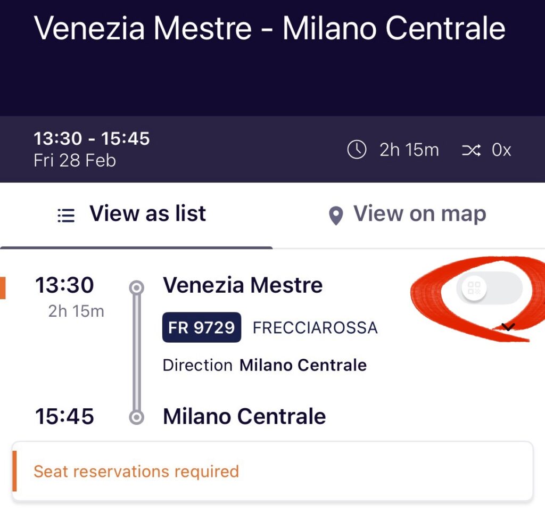Click the orange marker beside 13:30

pyautogui.click(x=3, y=287)
